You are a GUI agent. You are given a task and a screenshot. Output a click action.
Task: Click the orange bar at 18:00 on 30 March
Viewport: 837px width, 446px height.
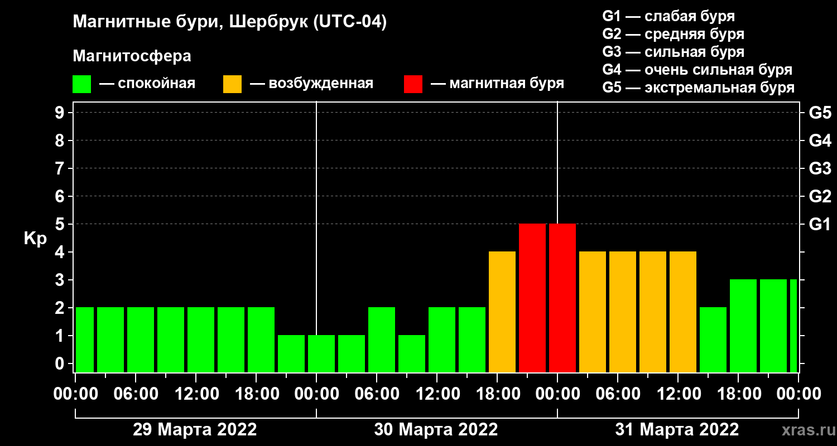[502, 312]
